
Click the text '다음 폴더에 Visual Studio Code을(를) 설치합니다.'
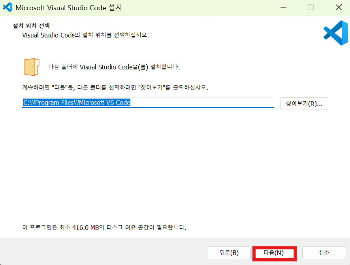(114, 67)
